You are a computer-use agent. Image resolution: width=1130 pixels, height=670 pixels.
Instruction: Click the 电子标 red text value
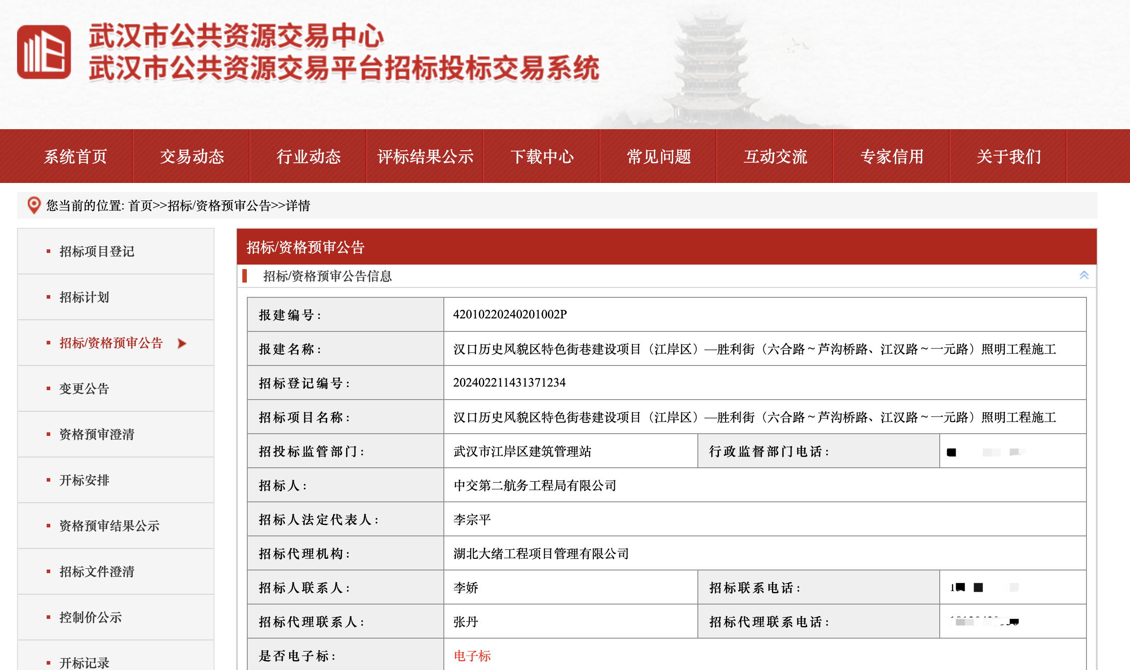click(472, 656)
